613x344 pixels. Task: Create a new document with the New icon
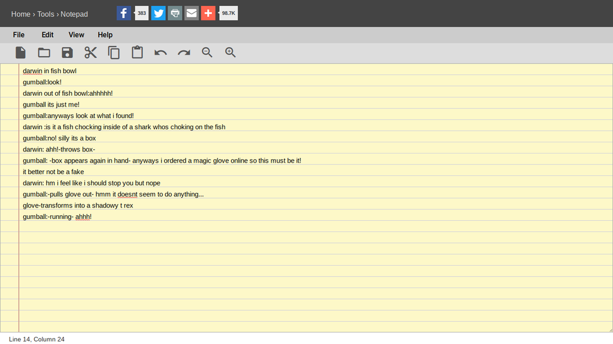coord(21,53)
